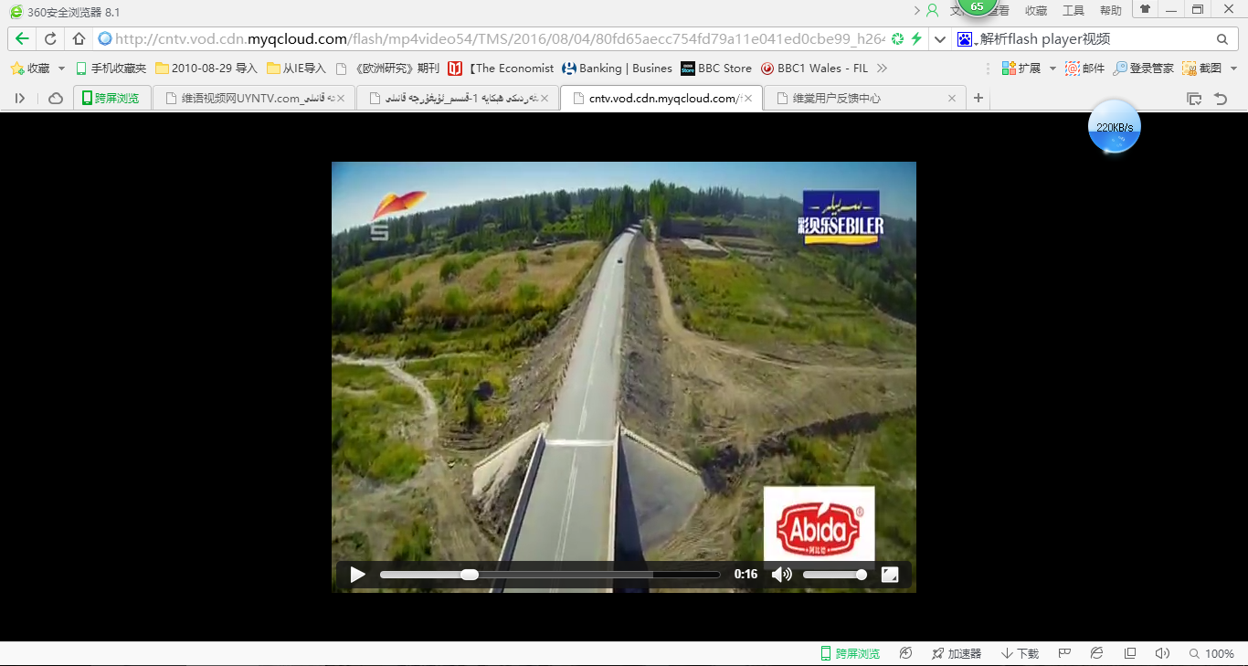Click the video play button
The height and width of the screenshot is (666, 1248).
[x=357, y=575]
